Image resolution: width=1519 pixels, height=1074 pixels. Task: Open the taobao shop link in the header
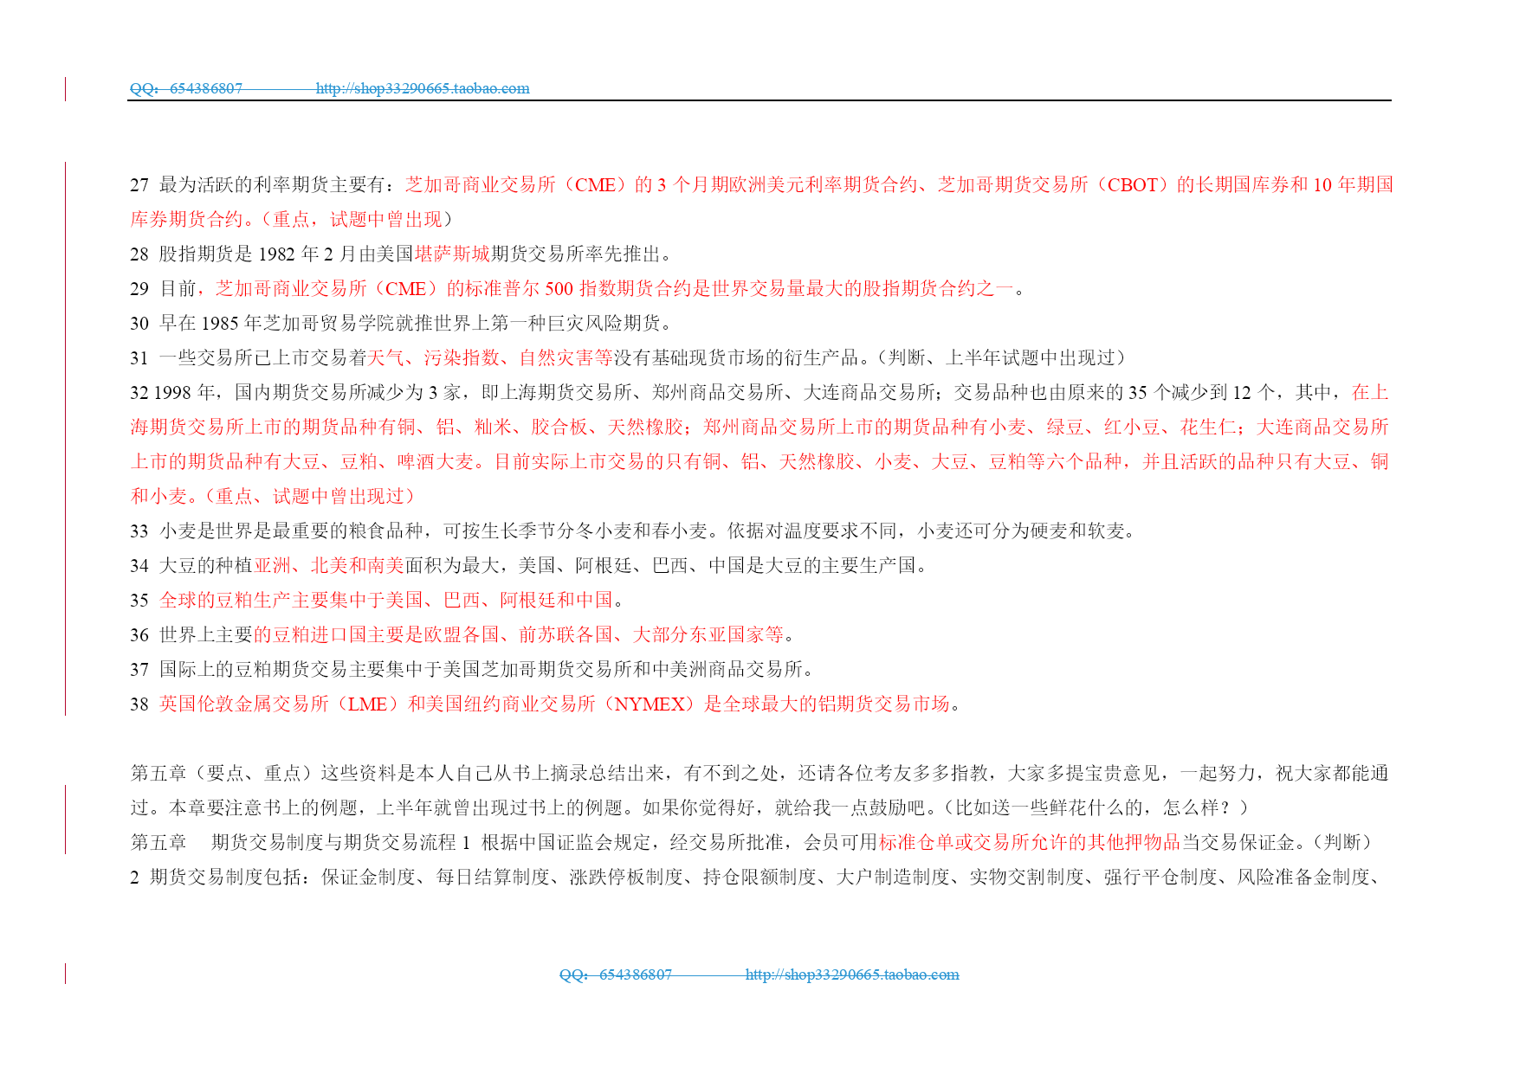423,88
